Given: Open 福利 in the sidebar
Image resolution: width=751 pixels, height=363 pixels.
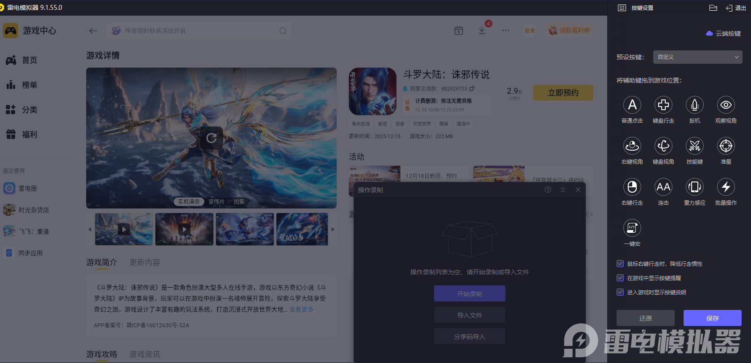Looking at the screenshot, I should (21, 134).
